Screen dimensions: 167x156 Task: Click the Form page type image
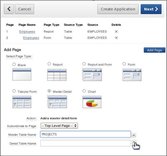point(132,75)
